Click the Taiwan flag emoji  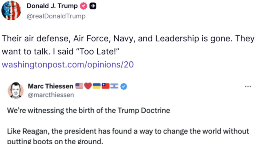tap(105, 86)
